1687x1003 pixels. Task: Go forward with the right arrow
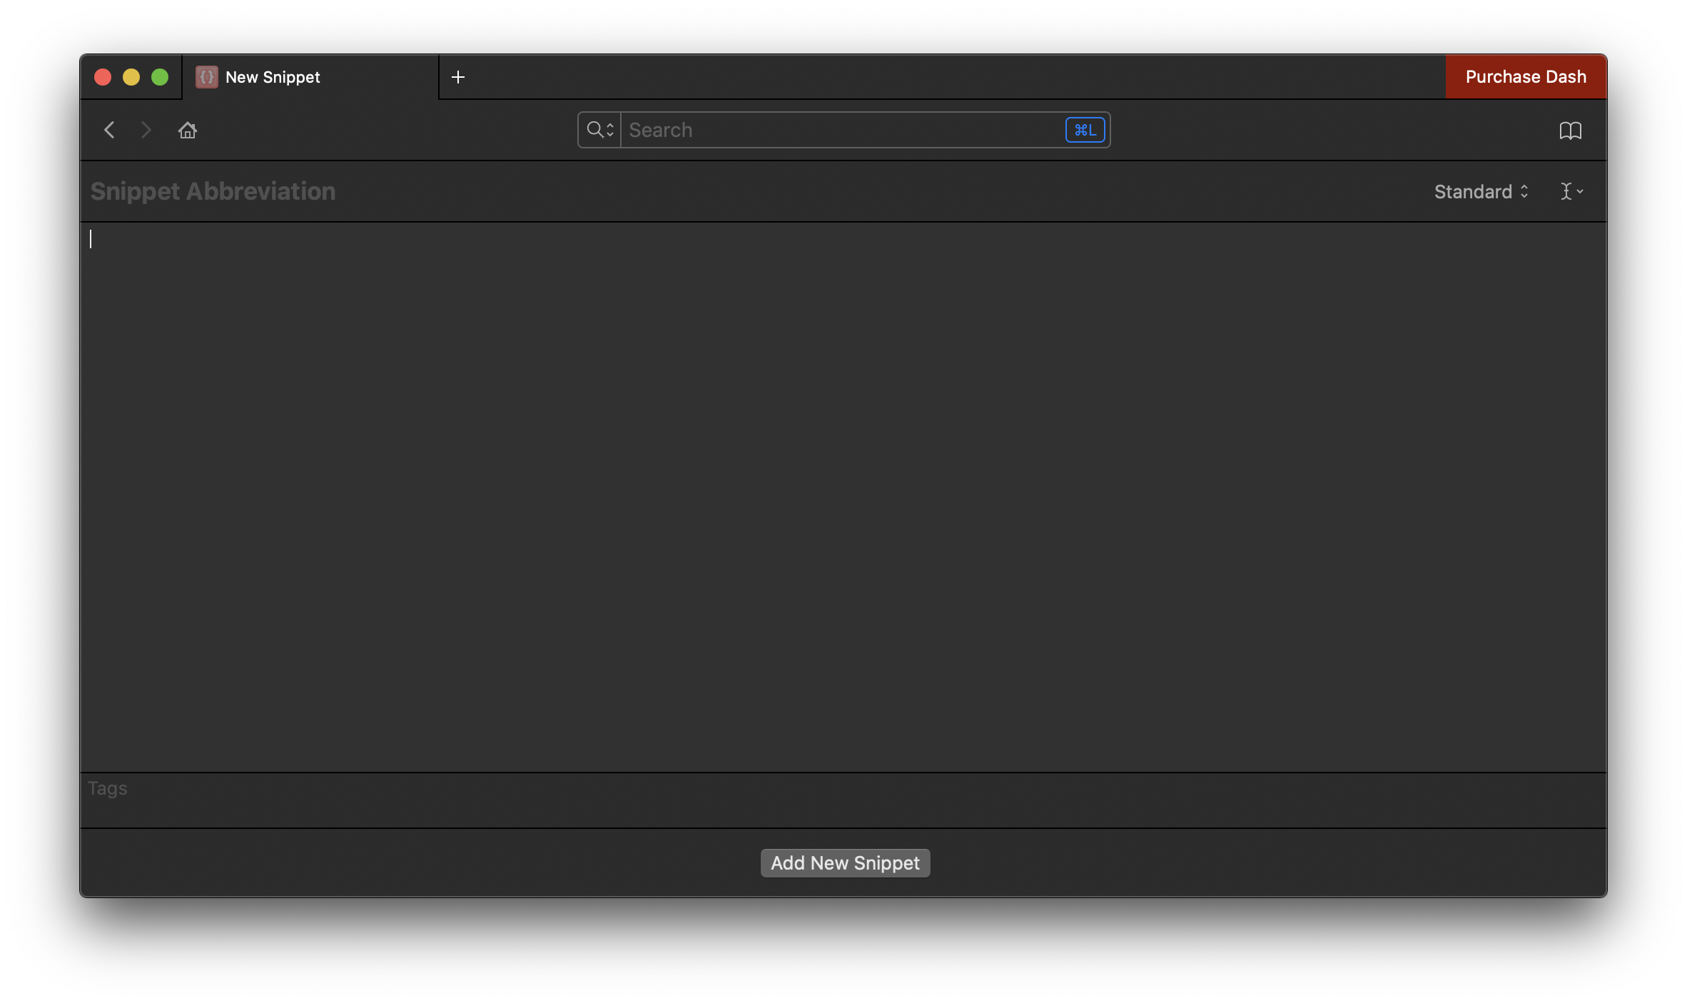[146, 130]
